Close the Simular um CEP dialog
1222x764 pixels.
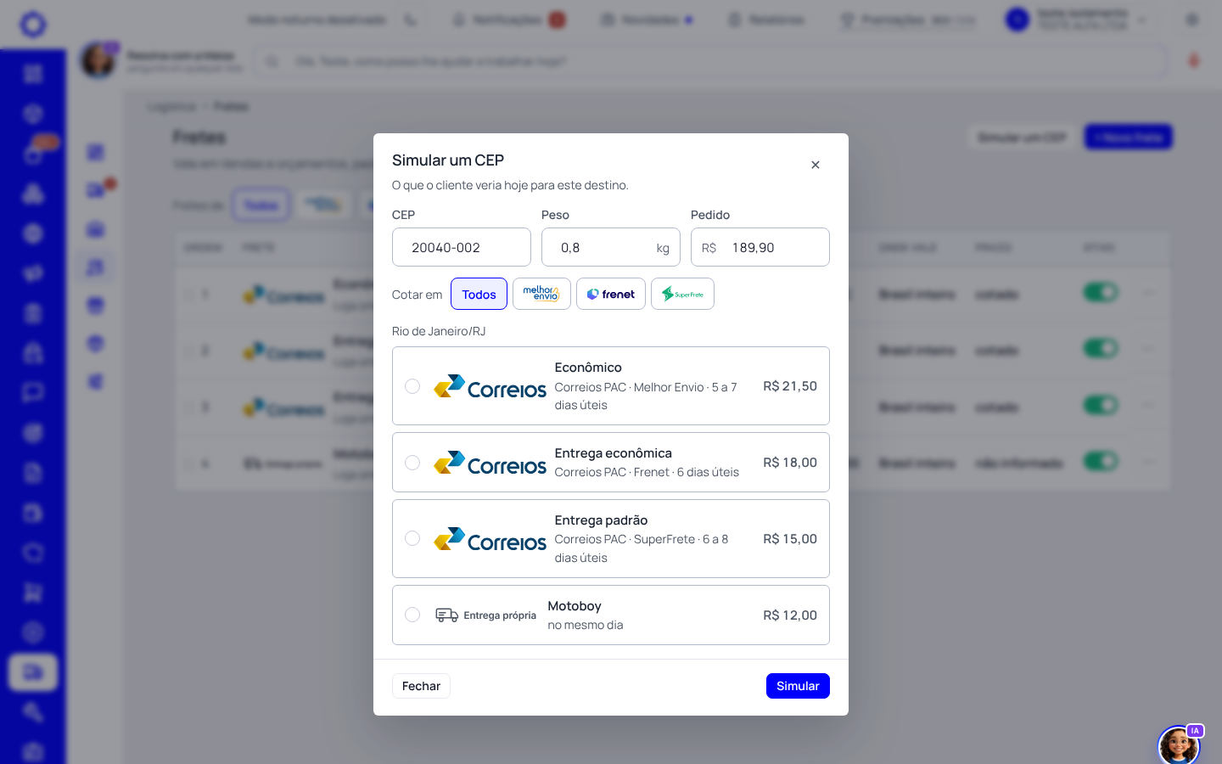tap(815, 165)
